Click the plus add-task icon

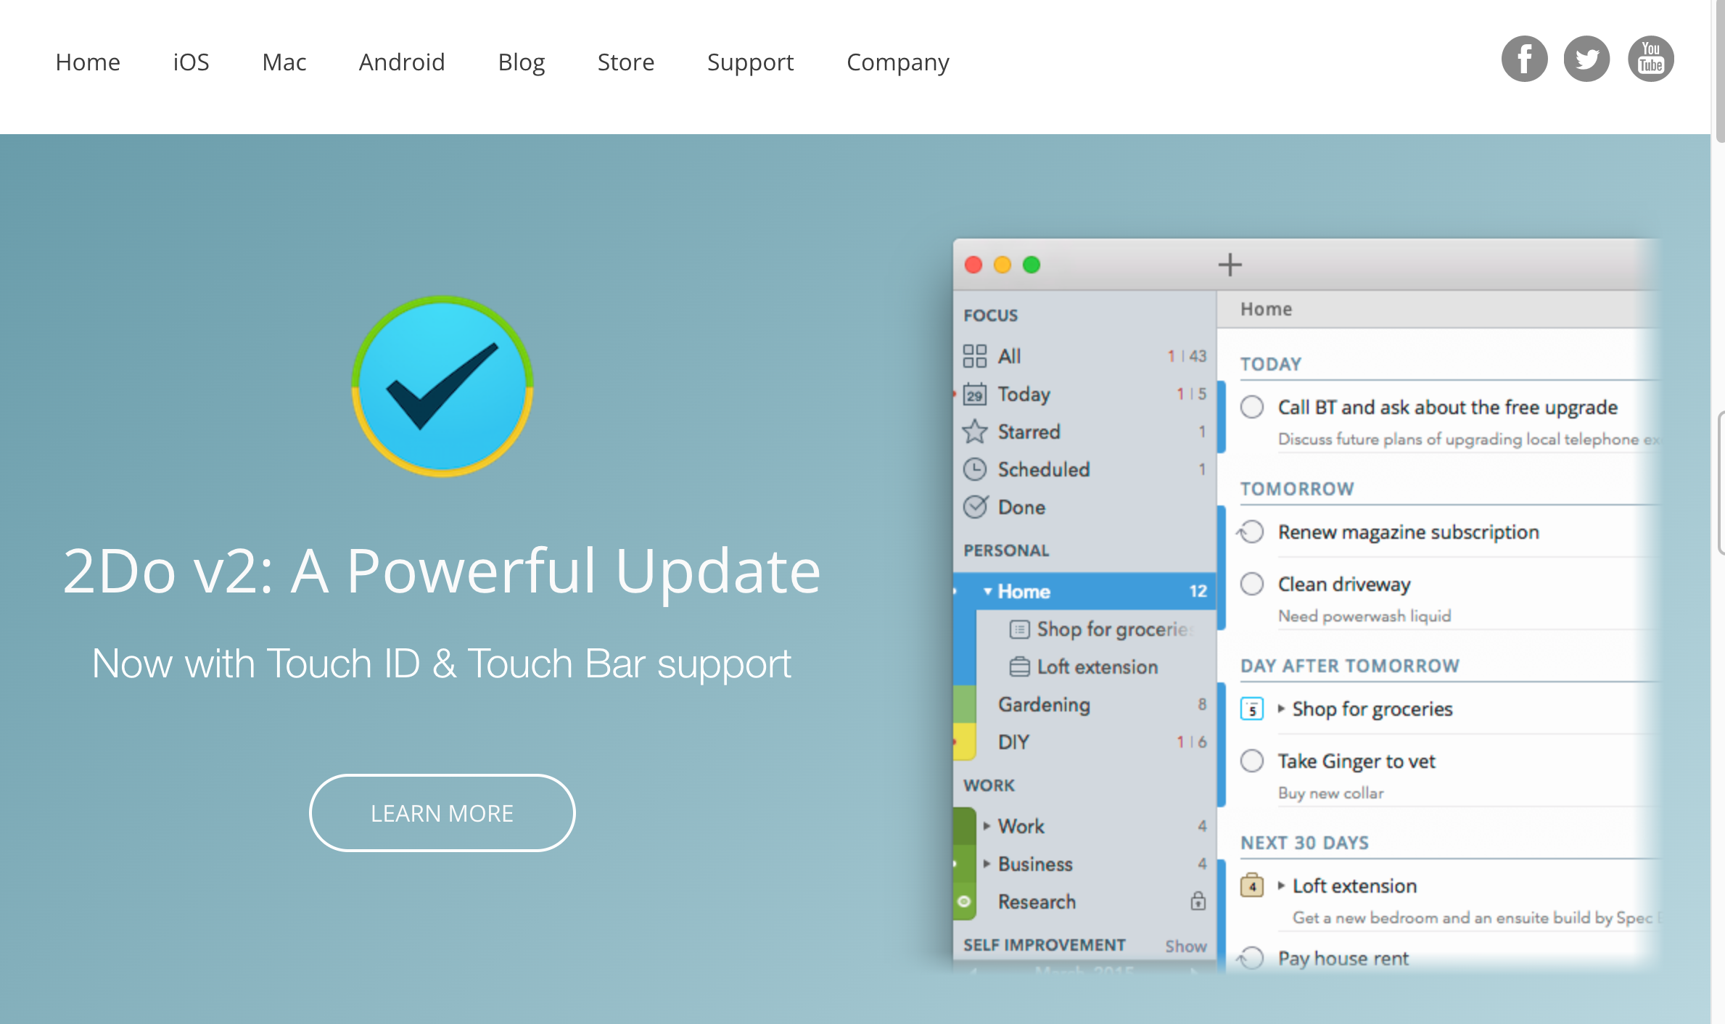[1230, 265]
